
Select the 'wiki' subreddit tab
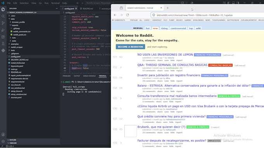pos(198,28)
